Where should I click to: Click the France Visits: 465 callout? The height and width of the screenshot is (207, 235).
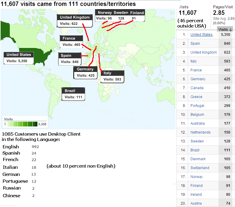(71, 41)
